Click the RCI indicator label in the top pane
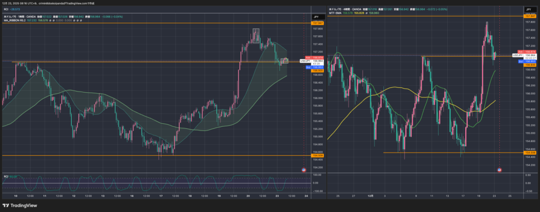Viewport: 540px width, 212px height. (5, 9)
